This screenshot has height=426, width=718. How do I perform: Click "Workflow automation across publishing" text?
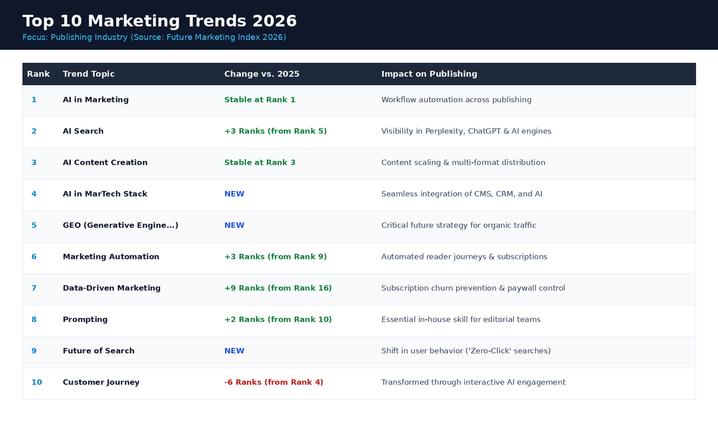click(457, 100)
